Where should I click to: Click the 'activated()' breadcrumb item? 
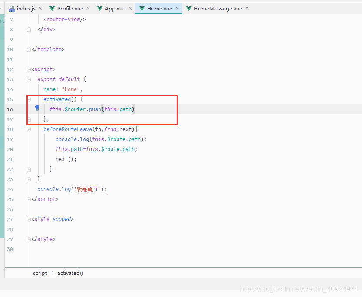pyautogui.click(x=70, y=273)
